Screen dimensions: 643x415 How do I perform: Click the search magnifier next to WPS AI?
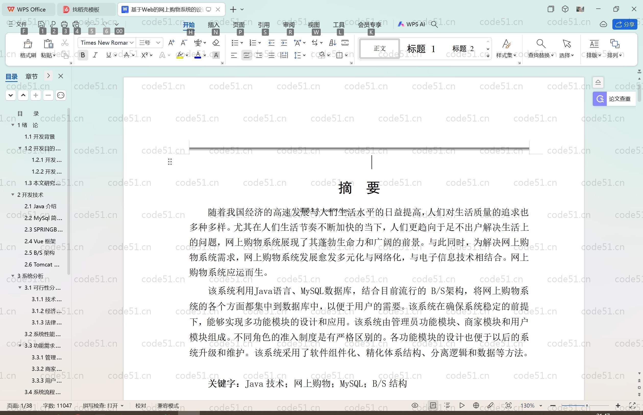[434, 24]
